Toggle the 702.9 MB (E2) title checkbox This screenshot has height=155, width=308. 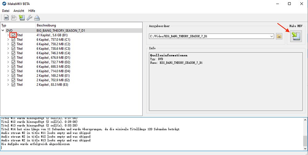pos(13,80)
